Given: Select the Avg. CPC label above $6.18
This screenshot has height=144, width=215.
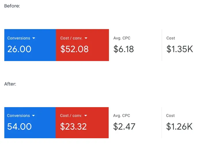Looking at the screenshot, I should point(122,38).
